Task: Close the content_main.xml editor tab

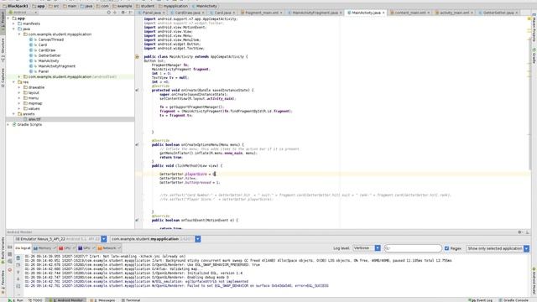Action: 429,13
